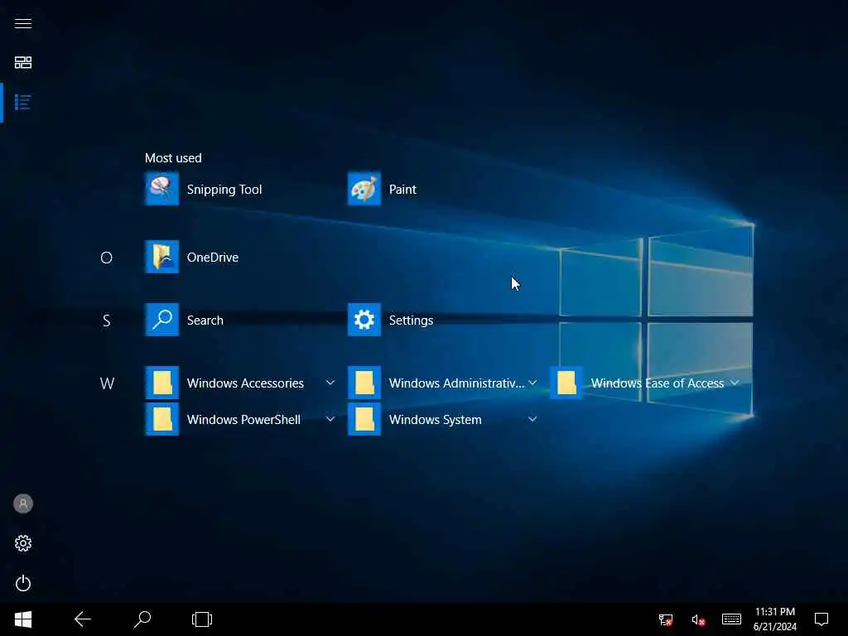Image resolution: width=848 pixels, height=636 pixels.
Task: Click the Windows Ease of Access folder icon
Action: pos(566,383)
